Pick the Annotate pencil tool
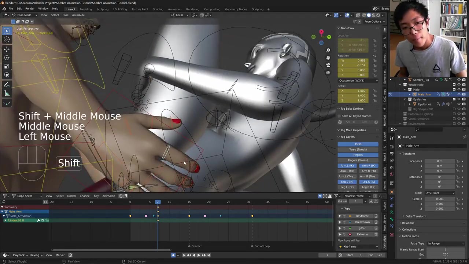 tap(7, 85)
